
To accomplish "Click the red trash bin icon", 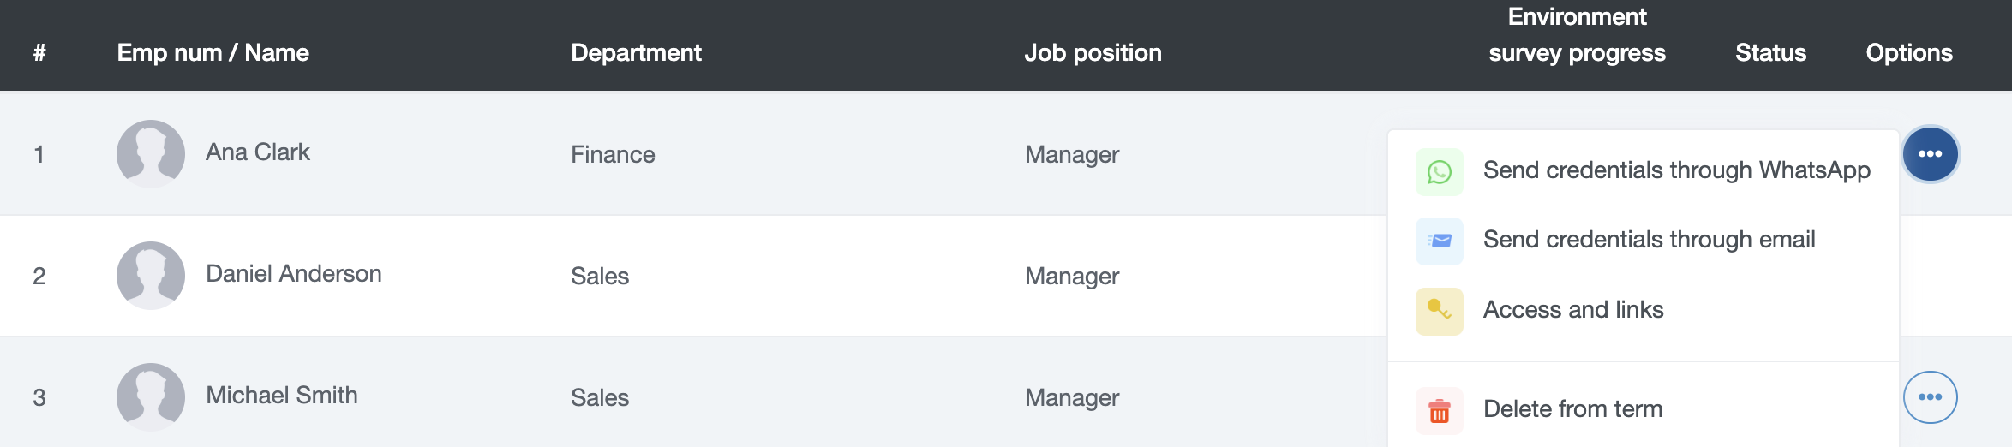I will (1440, 411).
